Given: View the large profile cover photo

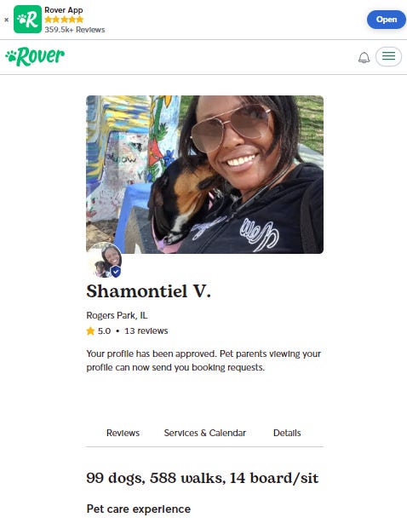Looking at the screenshot, I should [x=204, y=175].
